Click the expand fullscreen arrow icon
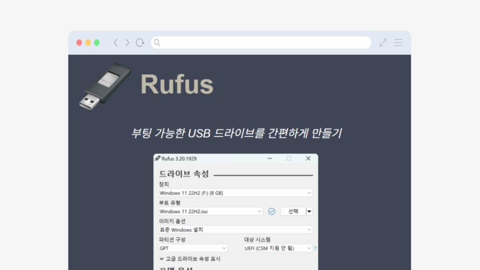This screenshot has height=270, width=480. 383,43
